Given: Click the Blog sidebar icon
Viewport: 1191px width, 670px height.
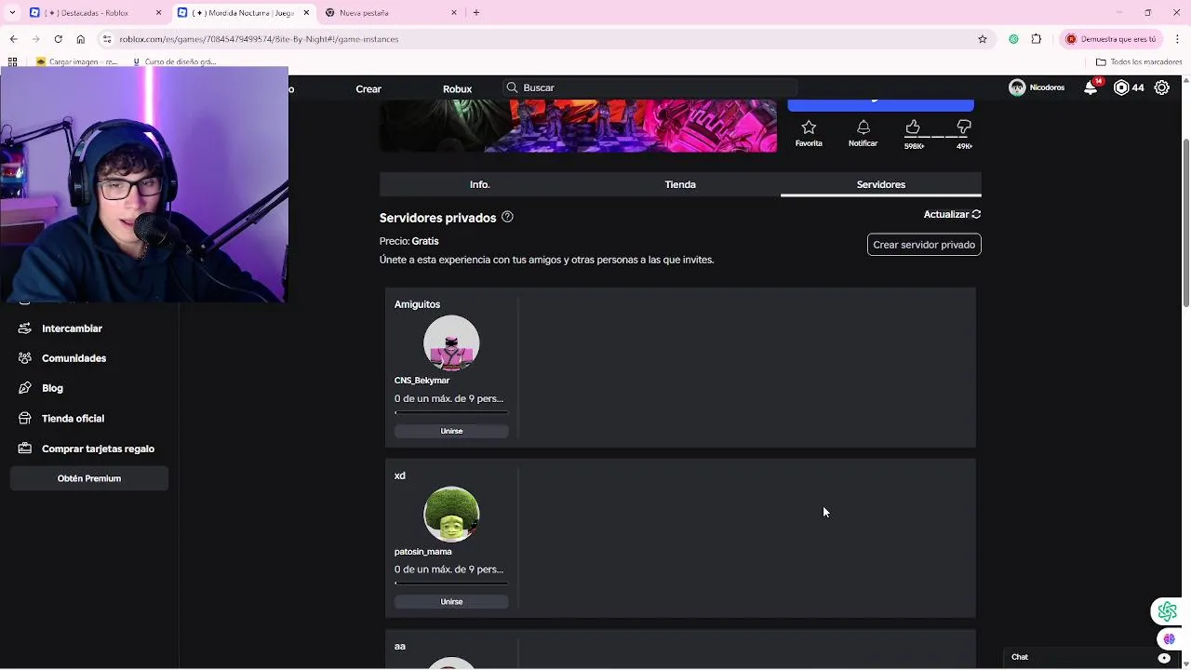Looking at the screenshot, I should pos(25,388).
